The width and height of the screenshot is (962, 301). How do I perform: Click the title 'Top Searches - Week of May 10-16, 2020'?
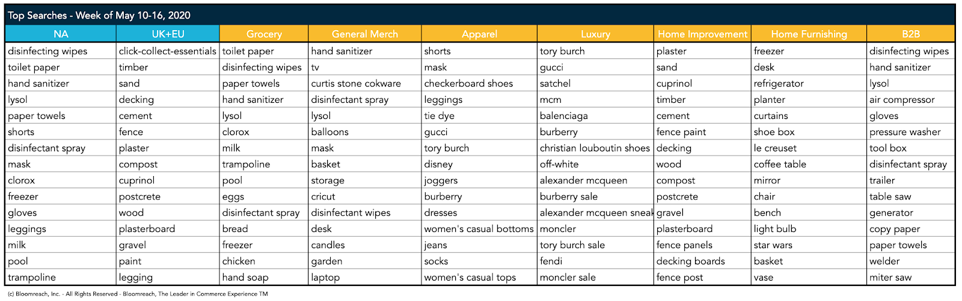tap(99, 16)
